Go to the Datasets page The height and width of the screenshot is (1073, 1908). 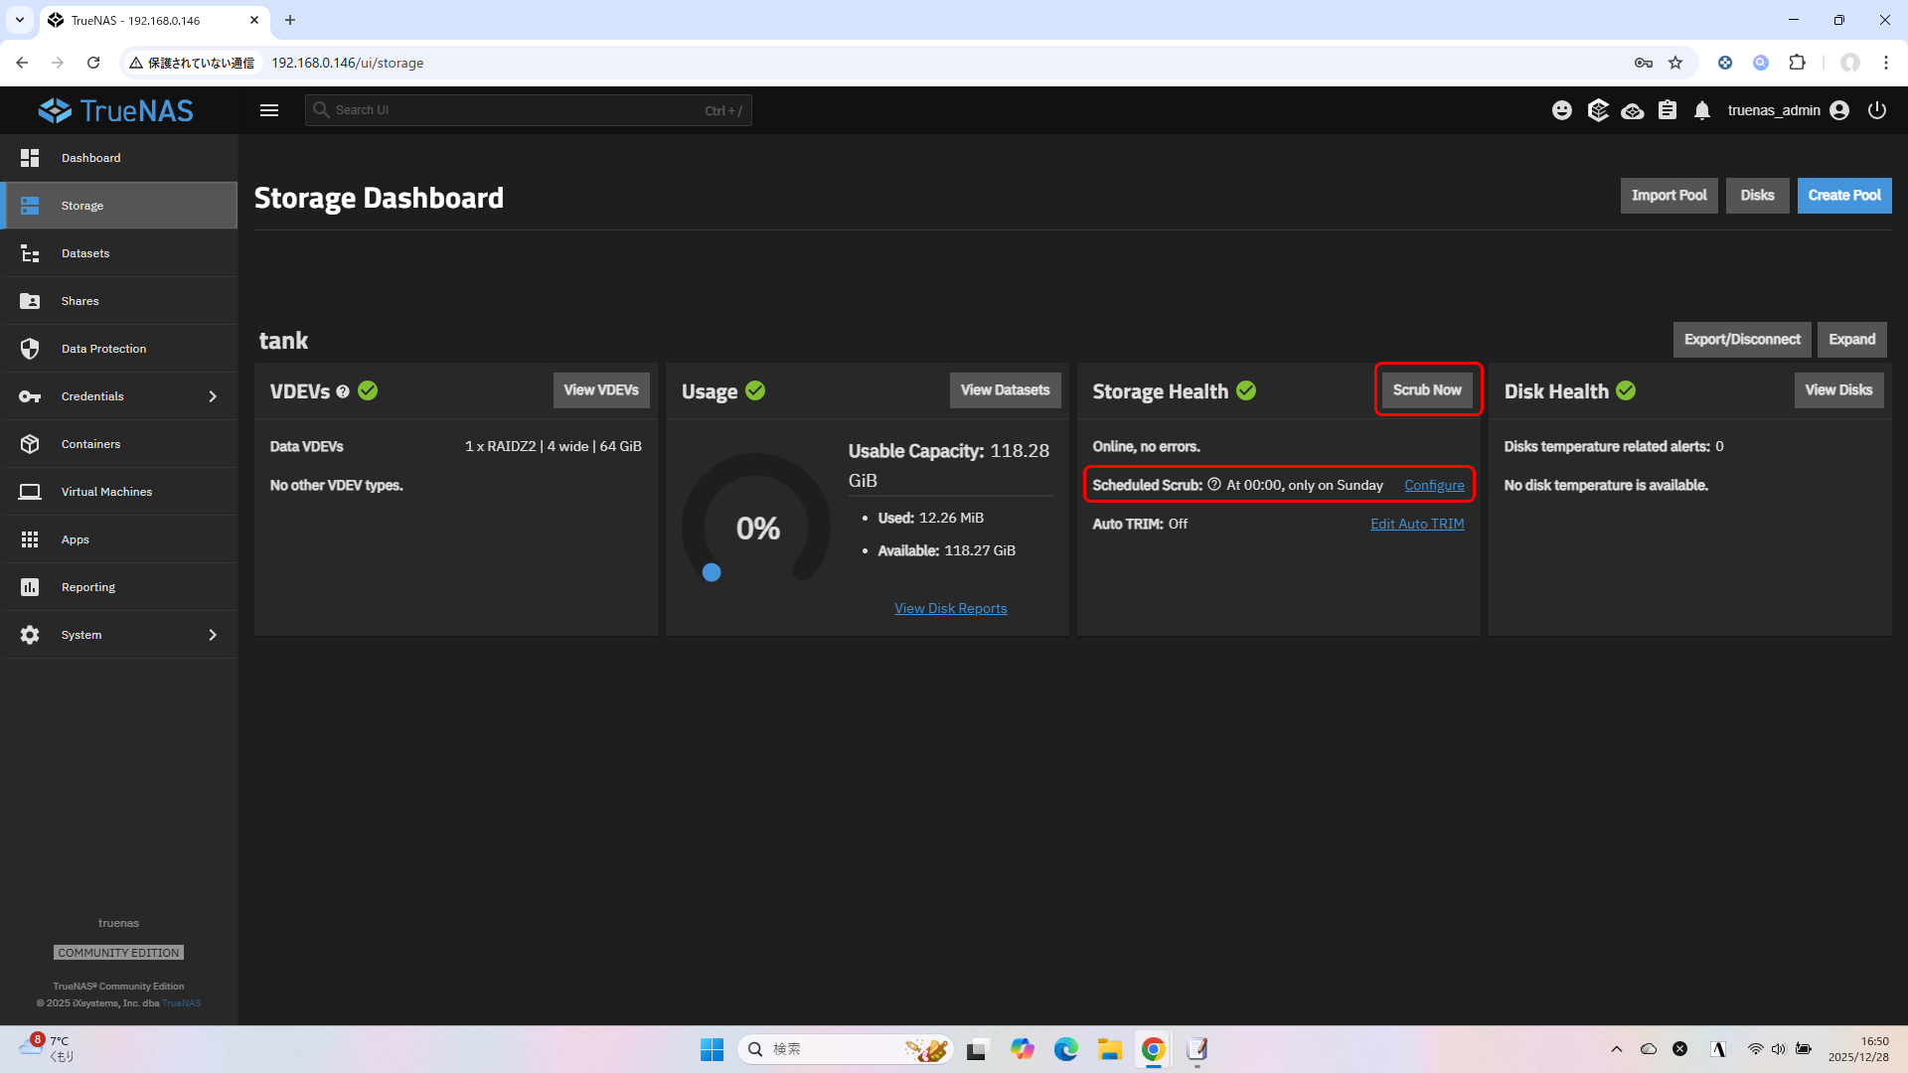(85, 253)
